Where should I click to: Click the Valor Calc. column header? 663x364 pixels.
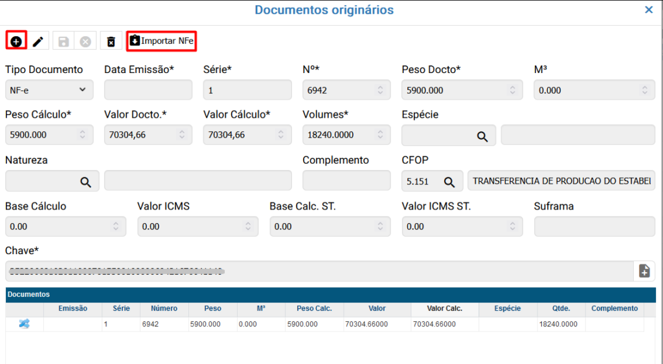tap(445, 308)
